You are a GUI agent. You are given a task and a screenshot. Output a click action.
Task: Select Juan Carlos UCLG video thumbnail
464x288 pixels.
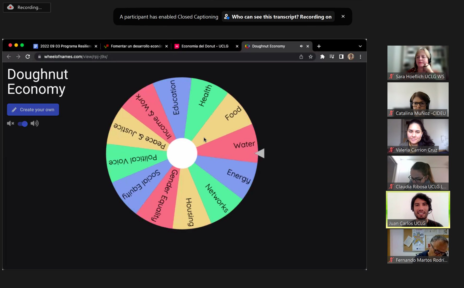(x=418, y=210)
